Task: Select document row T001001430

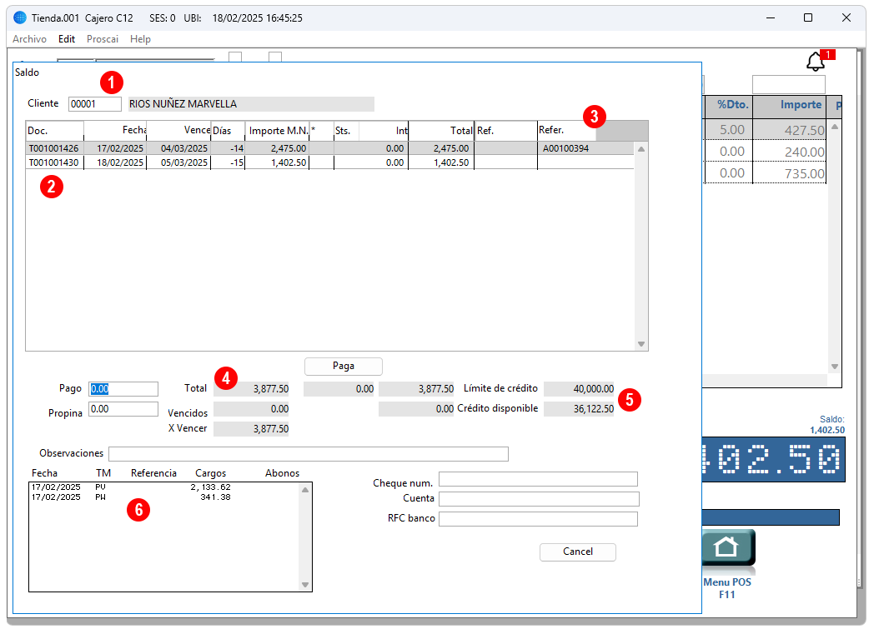Action: tap(329, 162)
